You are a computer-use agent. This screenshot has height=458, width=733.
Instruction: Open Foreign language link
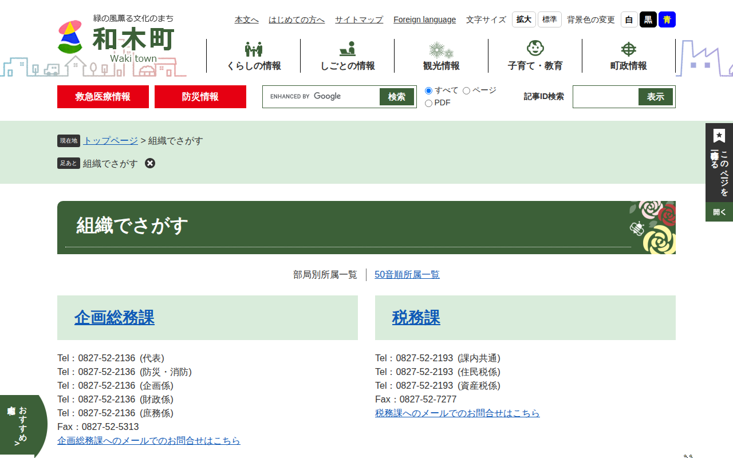[x=425, y=19]
